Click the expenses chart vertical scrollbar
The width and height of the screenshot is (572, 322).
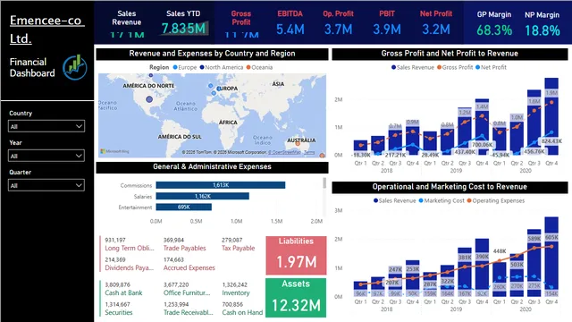click(324, 182)
